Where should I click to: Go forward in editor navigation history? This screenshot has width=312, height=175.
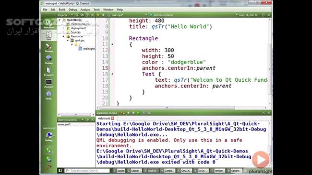(103, 15)
